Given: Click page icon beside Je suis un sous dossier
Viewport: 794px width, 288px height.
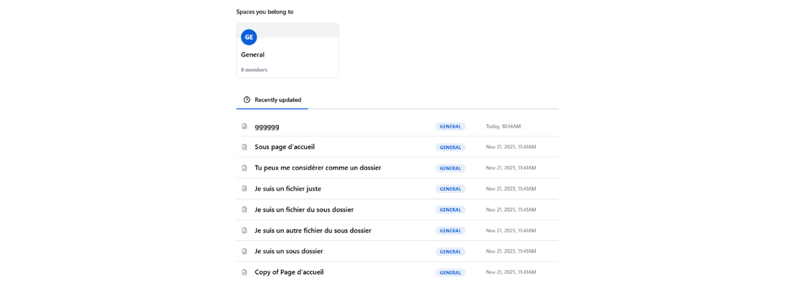Looking at the screenshot, I should pyautogui.click(x=244, y=251).
